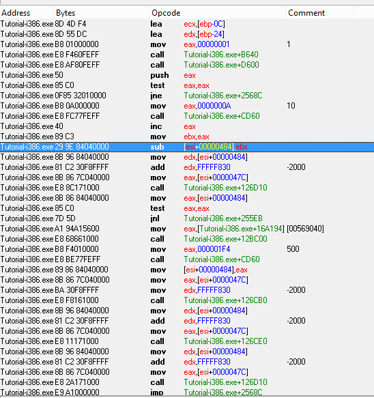This screenshot has width=374, height=398.
Task: Select the mov ebx,eax instruction
Action: click(187, 137)
